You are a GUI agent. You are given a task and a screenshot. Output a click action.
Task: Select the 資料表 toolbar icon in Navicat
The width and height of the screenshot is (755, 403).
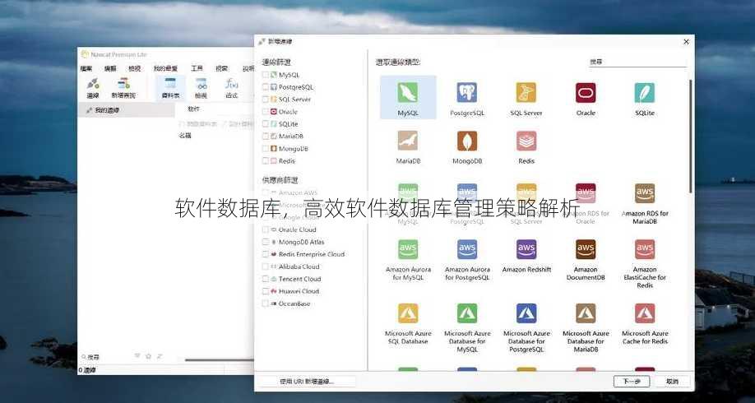coord(170,87)
